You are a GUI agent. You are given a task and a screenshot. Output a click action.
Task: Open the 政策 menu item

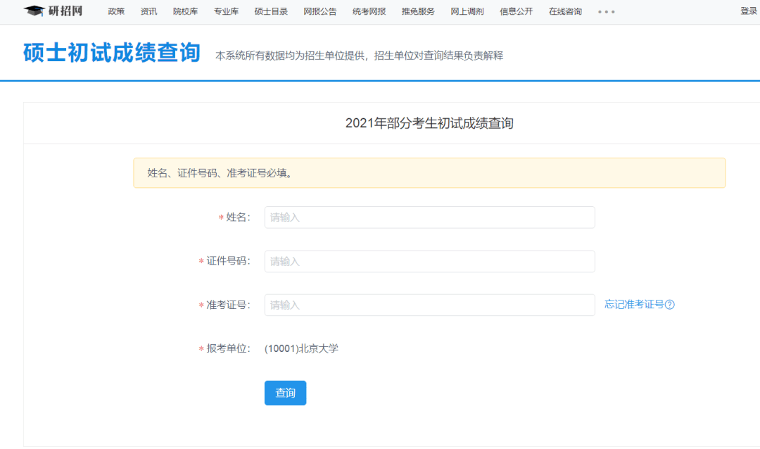[116, 11]
